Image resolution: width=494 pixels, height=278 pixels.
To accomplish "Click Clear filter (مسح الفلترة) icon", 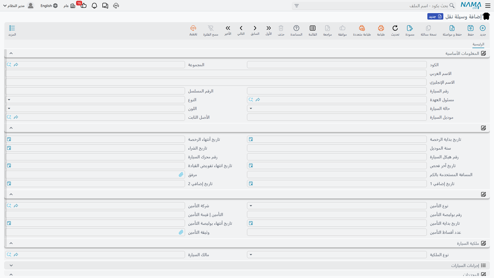I will point(211,28).
